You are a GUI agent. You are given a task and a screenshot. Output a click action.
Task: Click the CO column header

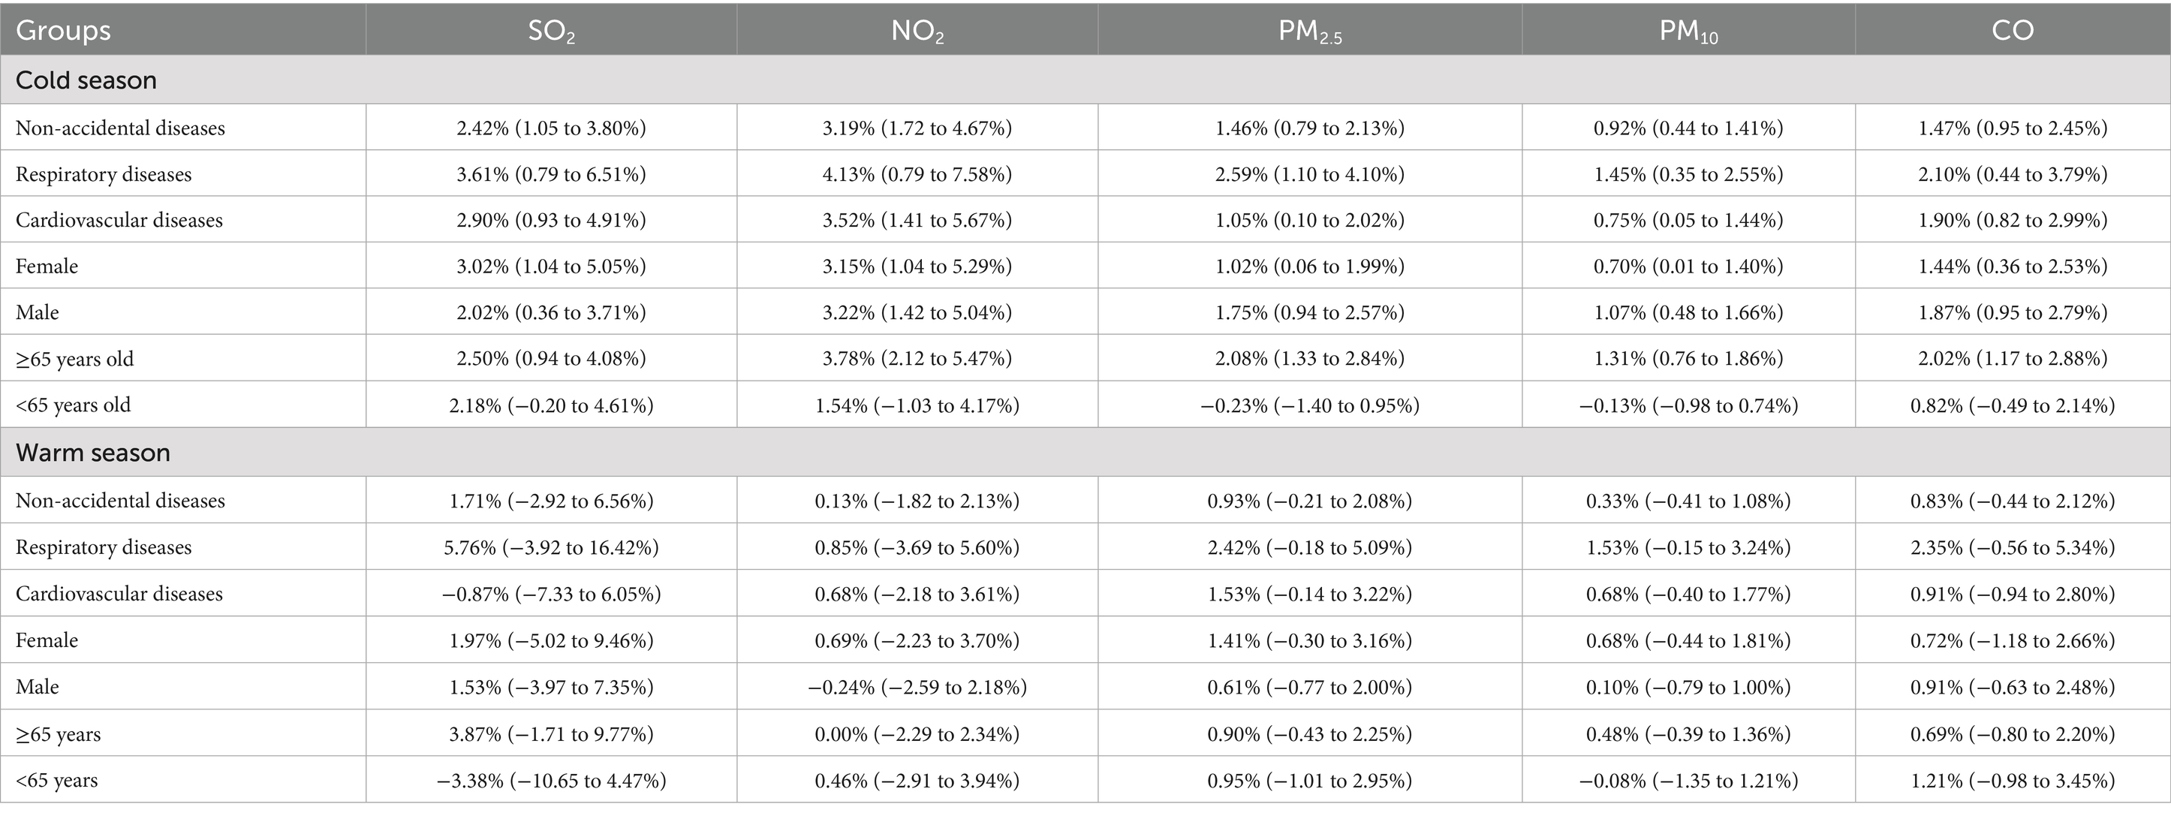[x=2013, y=30]
